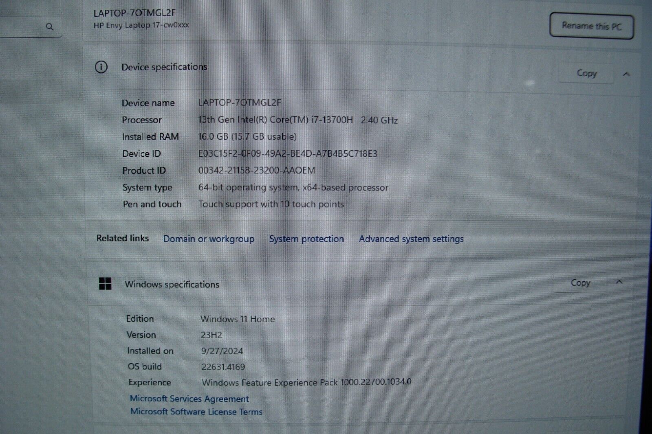This screenshot has width=652, height=434.
Task: Click the System type label
Action: coord(148,188)
